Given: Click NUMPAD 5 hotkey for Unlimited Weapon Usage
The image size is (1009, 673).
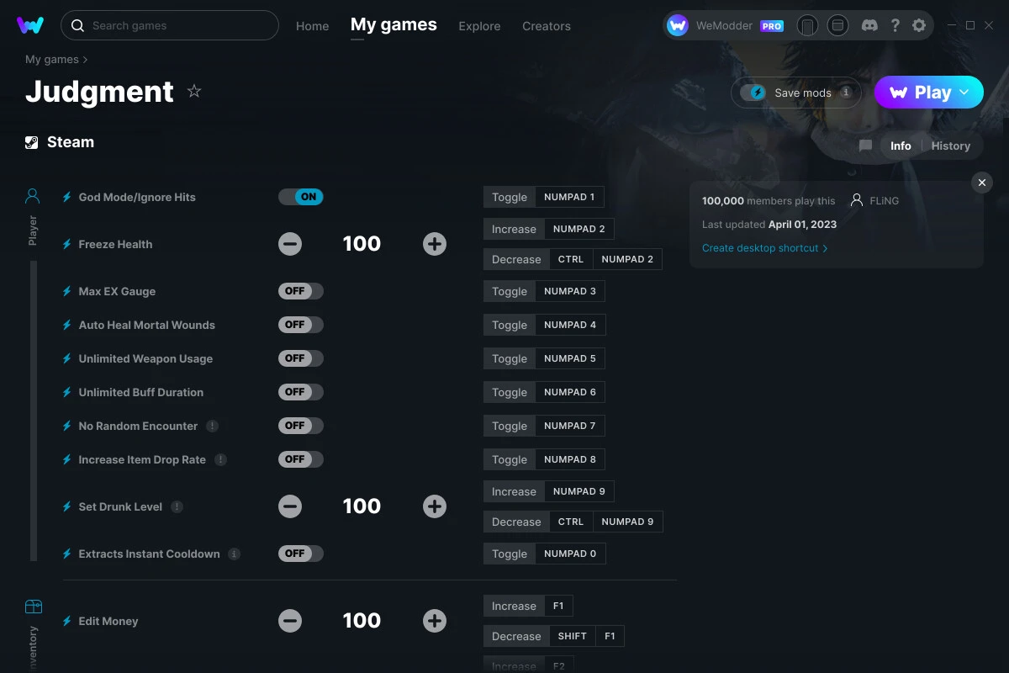Looking at the screenshot, I should point(570,358).
